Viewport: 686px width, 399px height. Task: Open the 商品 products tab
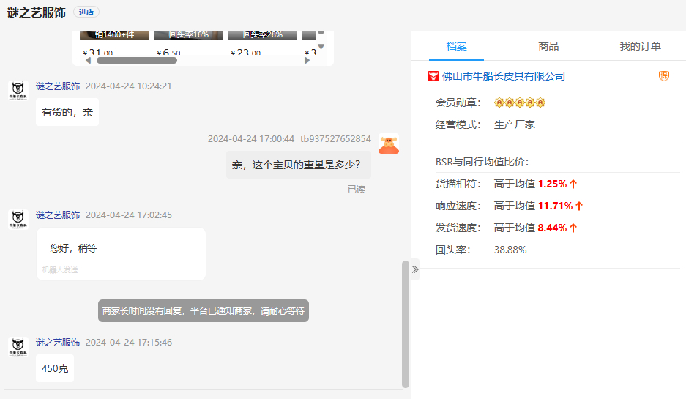click(x=548, y=46)
